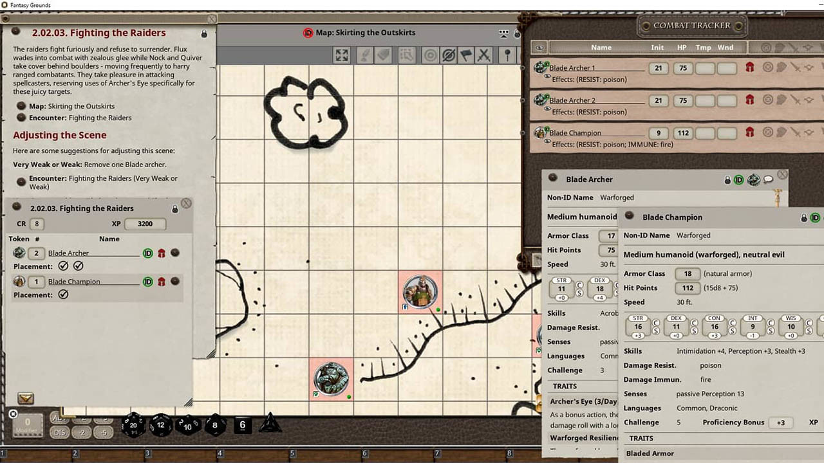The image size is (824, 463).
Task: Click the zoom-to-fit icon above the map
Action: pyautogui.click(x=341, y=55)
